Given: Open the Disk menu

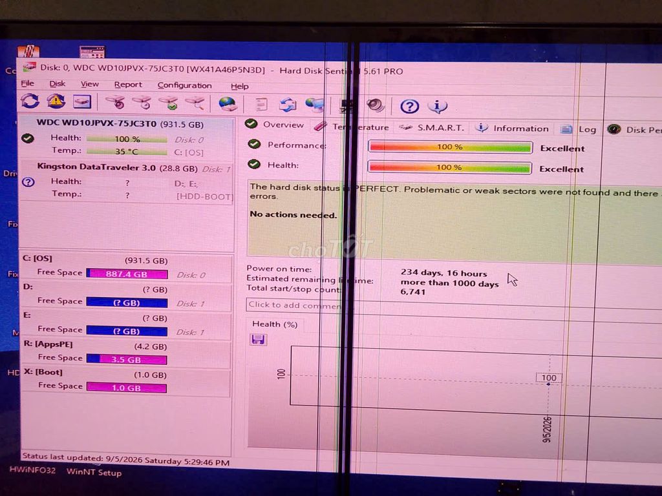Looking at the screenshot, I should pyautogui.click(x=57, y=84).
